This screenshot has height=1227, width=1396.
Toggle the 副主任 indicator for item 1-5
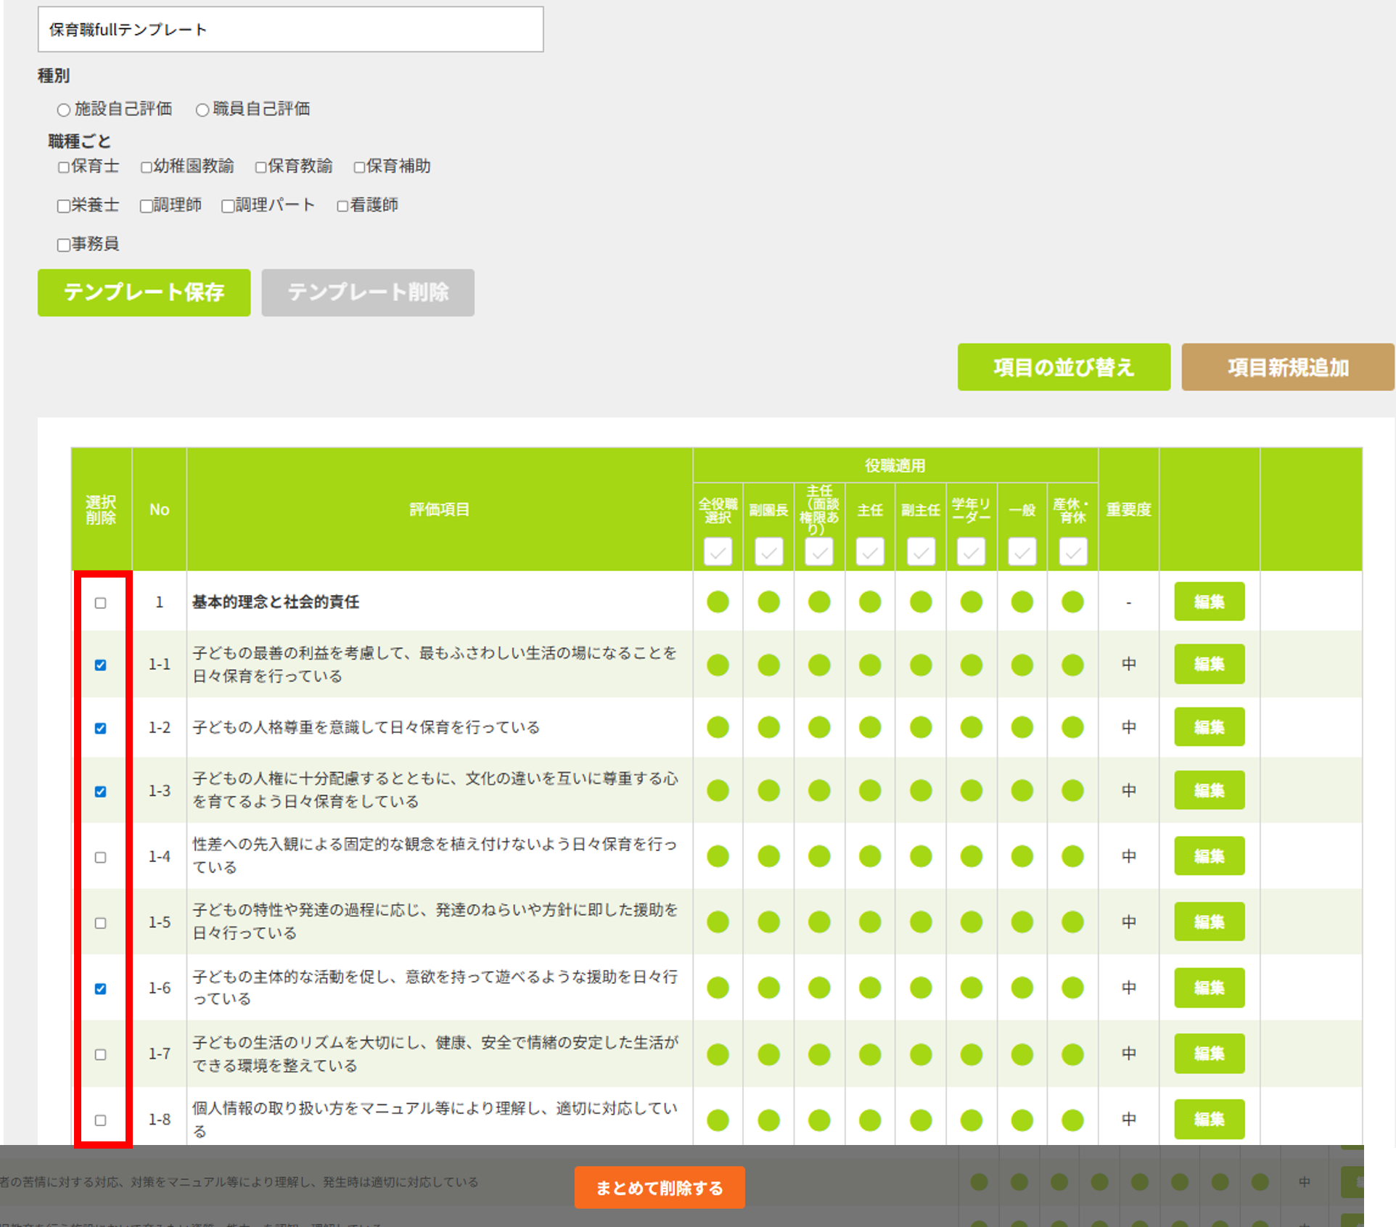[920, 922]
